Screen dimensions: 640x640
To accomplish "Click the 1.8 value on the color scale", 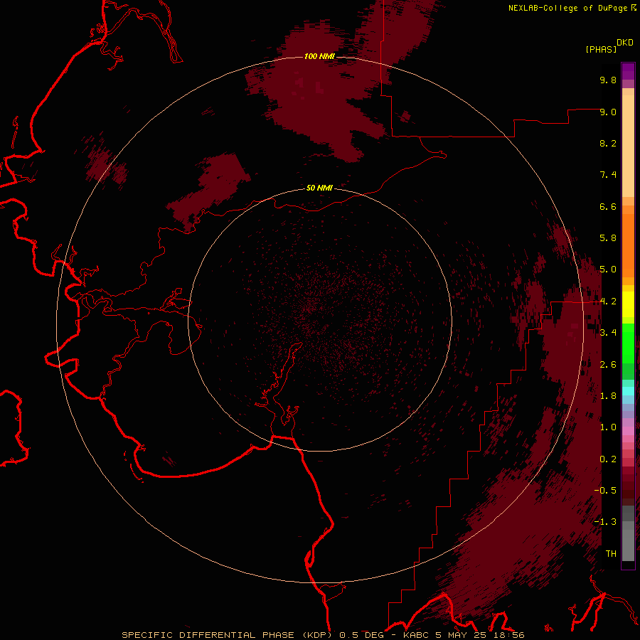I will click(x=608, y=396).
